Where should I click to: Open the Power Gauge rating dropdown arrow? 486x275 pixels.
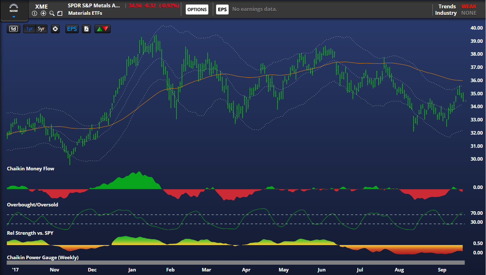pyautogui.click(x=14, y=17)
